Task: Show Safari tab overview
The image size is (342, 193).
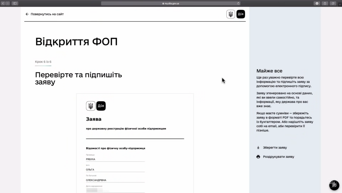Action: (x=333, y=3)
